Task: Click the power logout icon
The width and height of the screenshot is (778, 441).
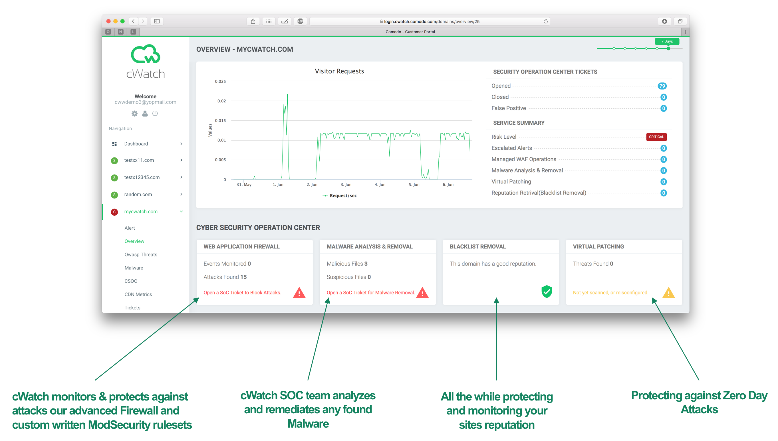Action: pos(155,114)
